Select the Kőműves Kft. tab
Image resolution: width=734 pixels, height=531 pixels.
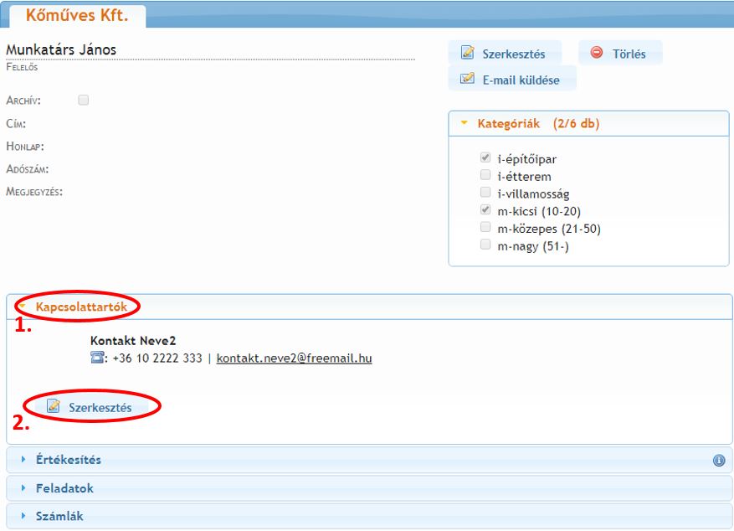click(76, 15)
